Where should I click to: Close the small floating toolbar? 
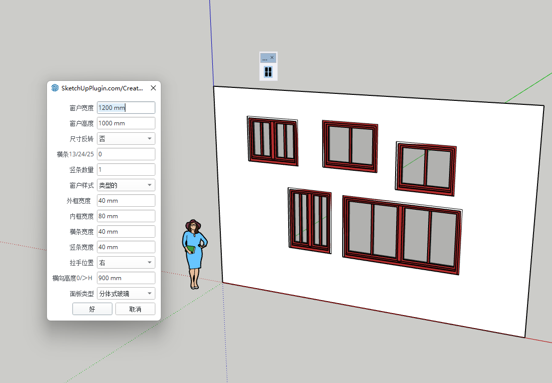(272, 58)
